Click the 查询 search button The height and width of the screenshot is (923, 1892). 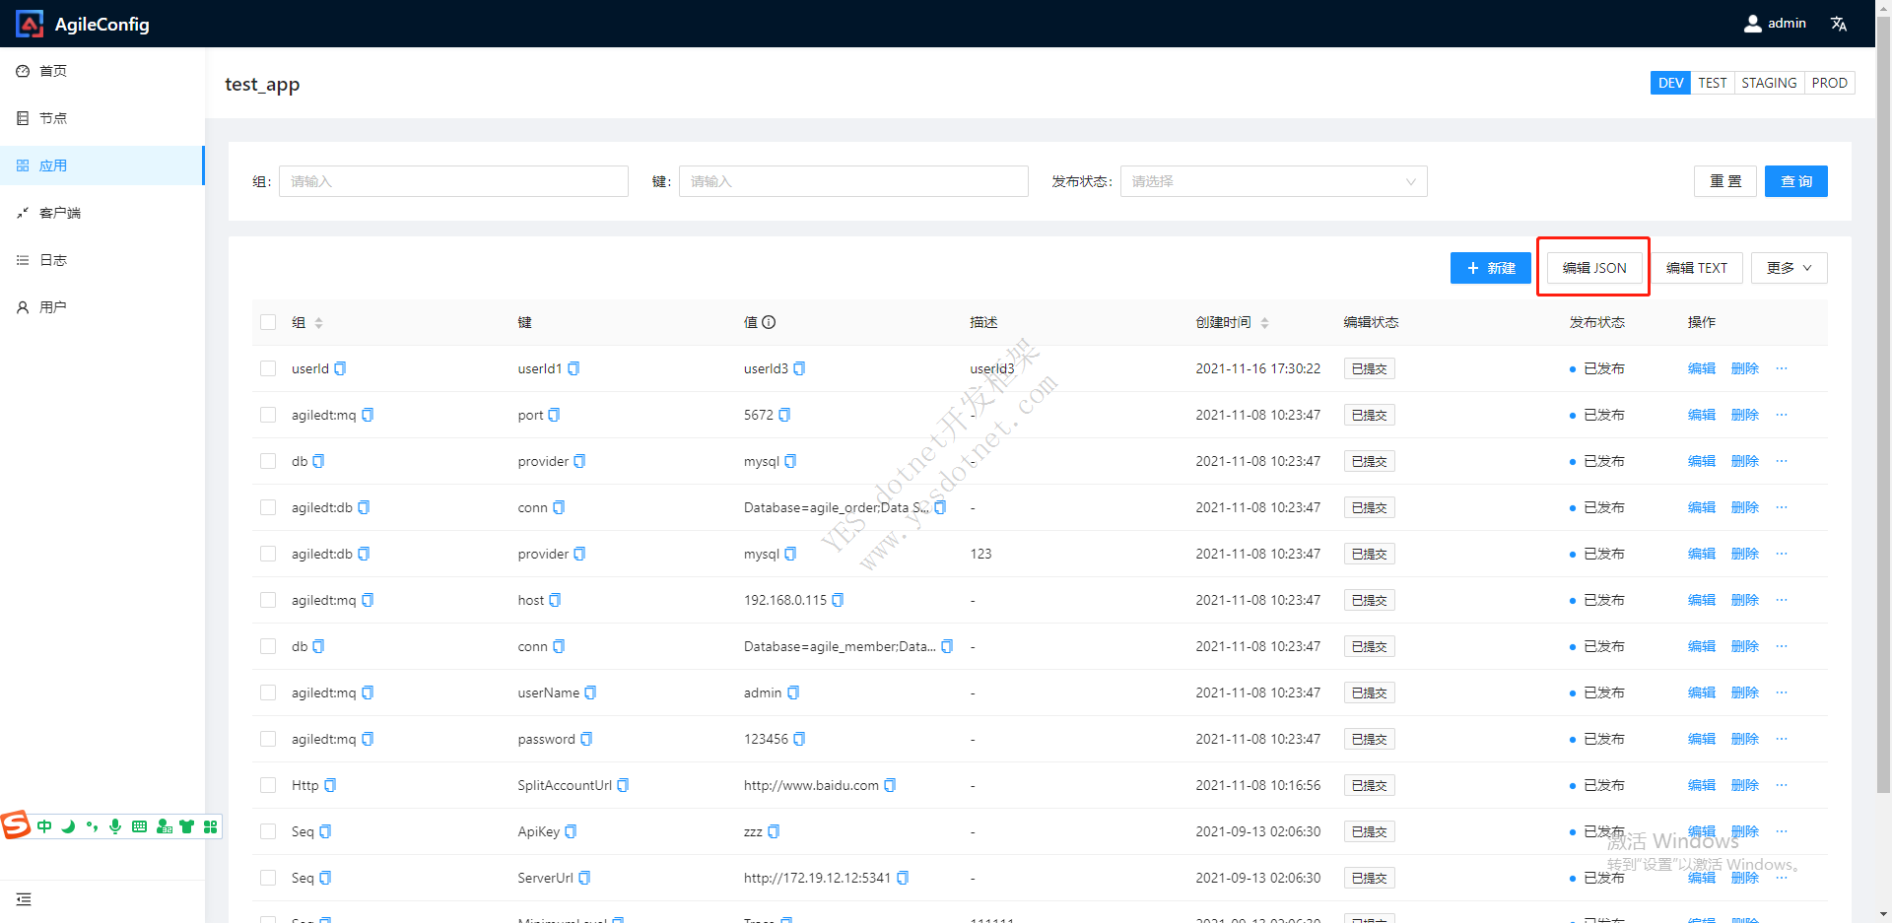coord(1795,181)
